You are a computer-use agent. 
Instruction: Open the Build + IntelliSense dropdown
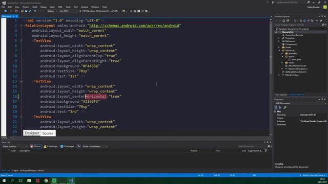tap(95, 147)
